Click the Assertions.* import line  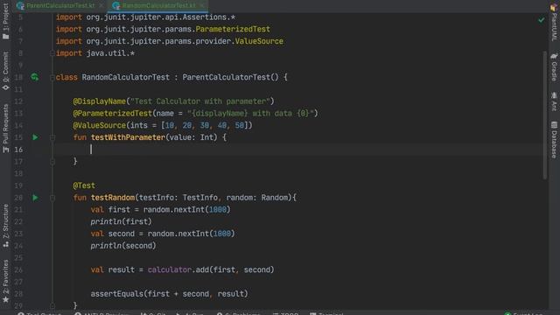(x=145, y=17)
